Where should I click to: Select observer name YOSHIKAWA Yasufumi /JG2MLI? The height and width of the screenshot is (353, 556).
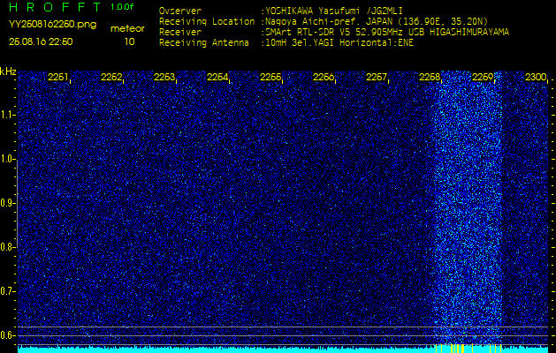click(x=334, y=11)
